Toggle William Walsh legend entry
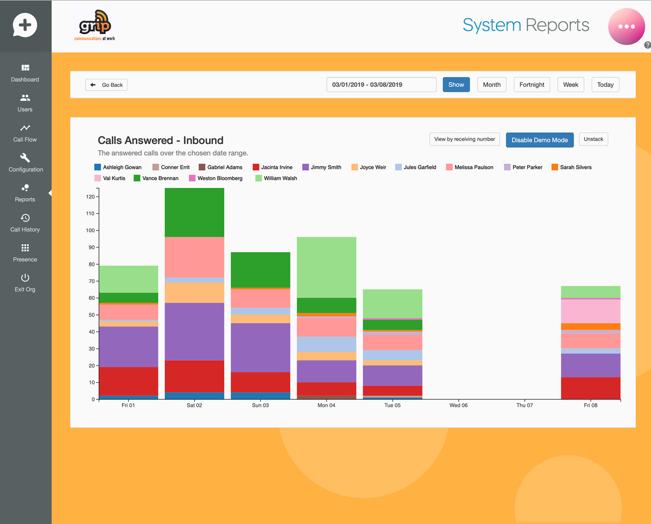 point(276,178)
